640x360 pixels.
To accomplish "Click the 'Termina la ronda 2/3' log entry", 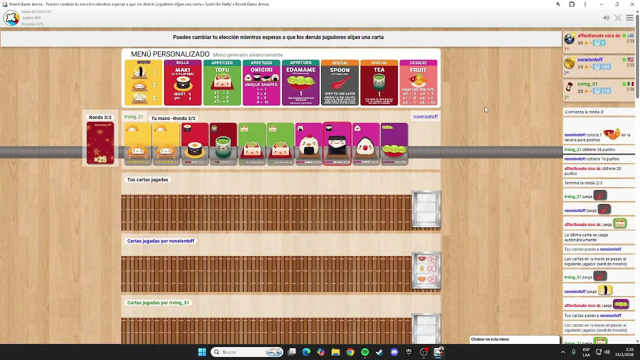I will 583,183.
